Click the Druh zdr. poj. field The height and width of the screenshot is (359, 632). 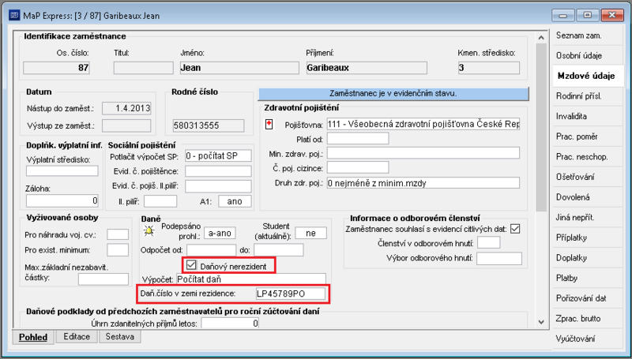423,183
